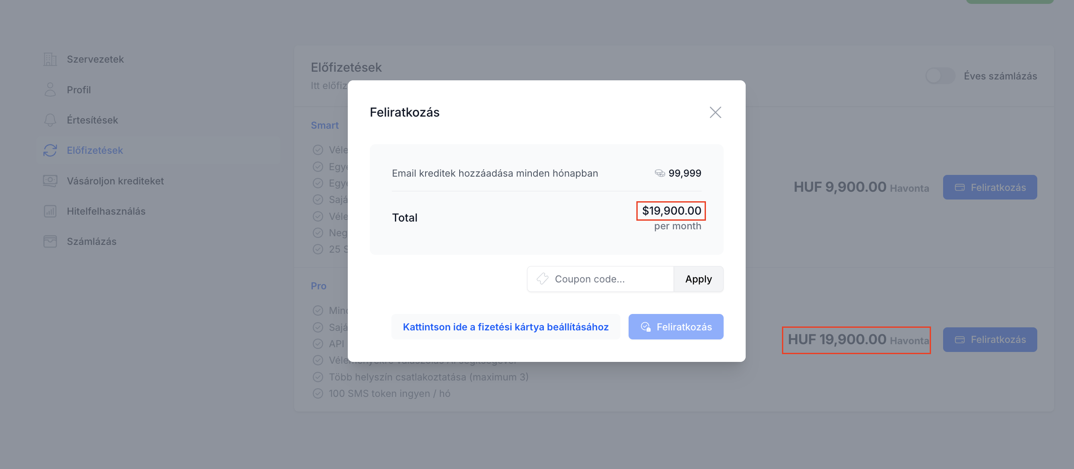Toggle the Éves számlázás switch
The height and width of the screenshot is (469, 1074).
(940, 76)
